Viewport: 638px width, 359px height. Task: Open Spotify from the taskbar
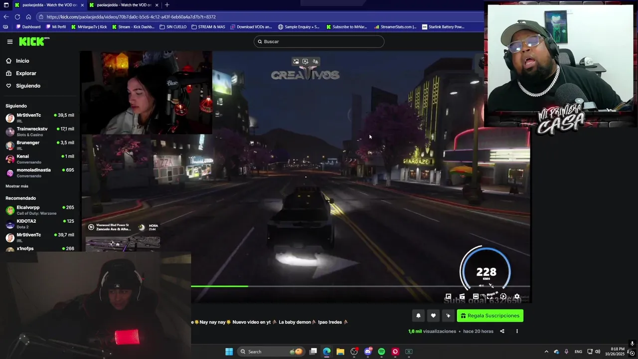pos(381,352)
